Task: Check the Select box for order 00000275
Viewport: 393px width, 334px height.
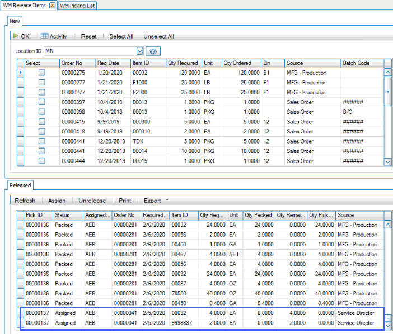Action: 41,73
